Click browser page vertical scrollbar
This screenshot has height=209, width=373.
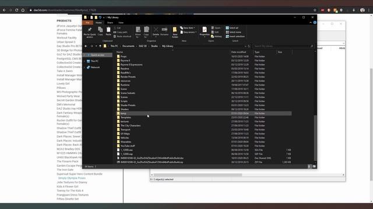pyautogui.click(x=371, y=124)
